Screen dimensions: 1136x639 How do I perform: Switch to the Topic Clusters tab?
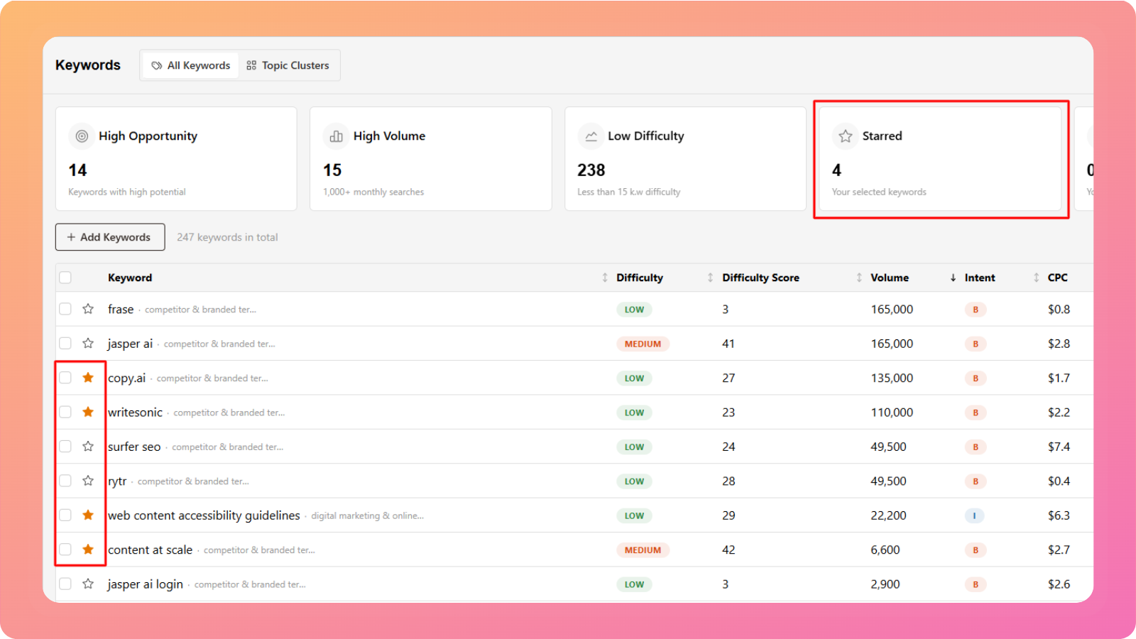click(x=288, y=65)
